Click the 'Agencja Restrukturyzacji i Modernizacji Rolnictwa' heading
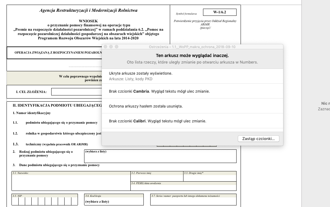 pos(88,11)
